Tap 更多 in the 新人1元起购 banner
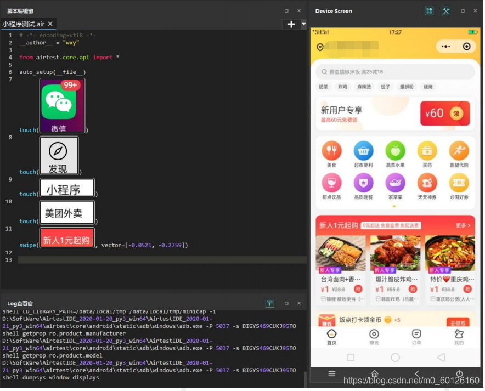 click(463, 225)
